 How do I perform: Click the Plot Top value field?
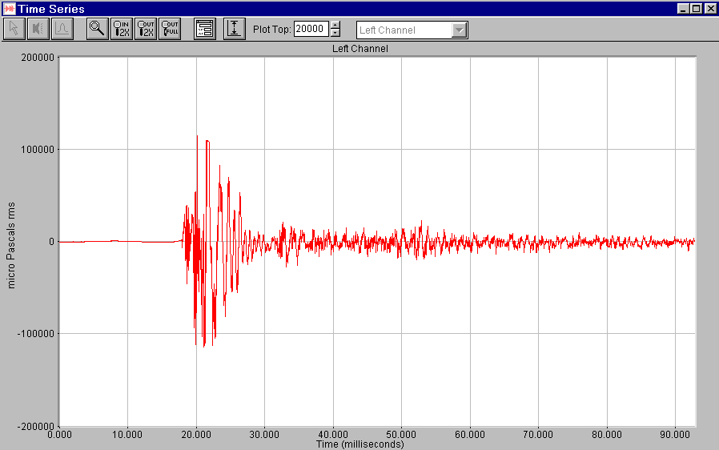tap(311, 29)
